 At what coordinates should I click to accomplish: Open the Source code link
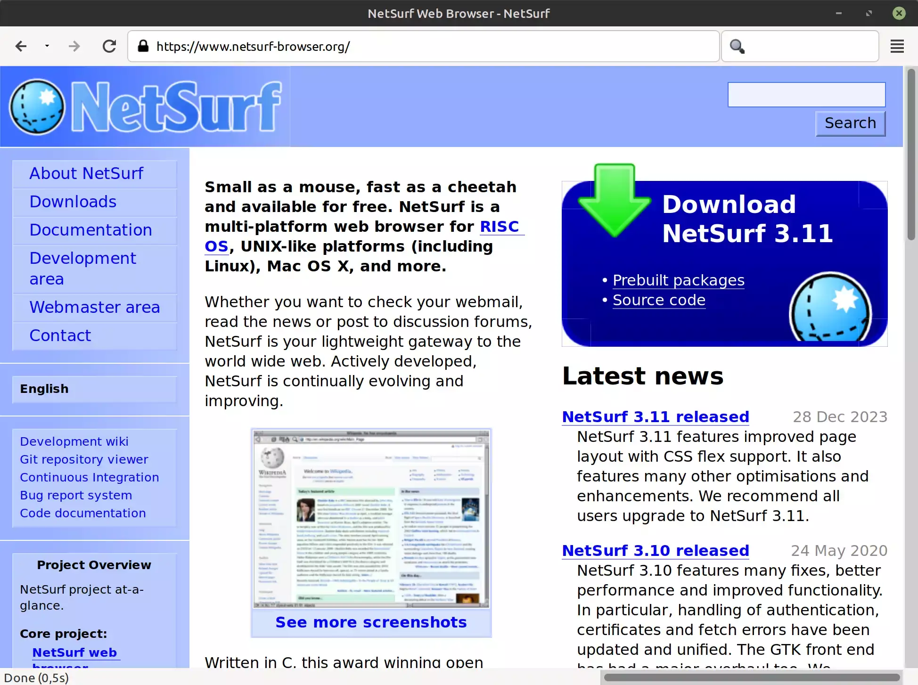659,300
